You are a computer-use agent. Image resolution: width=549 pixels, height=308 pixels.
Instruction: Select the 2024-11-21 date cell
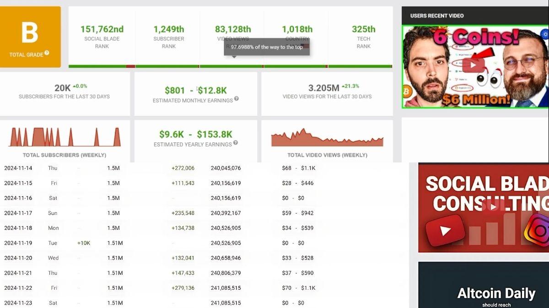pos(18,273)
